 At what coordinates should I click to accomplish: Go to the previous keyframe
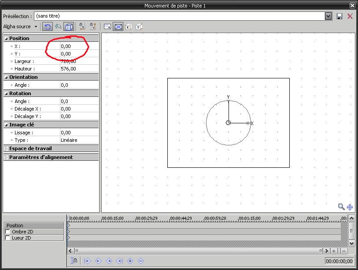click(x=98, y=261)
